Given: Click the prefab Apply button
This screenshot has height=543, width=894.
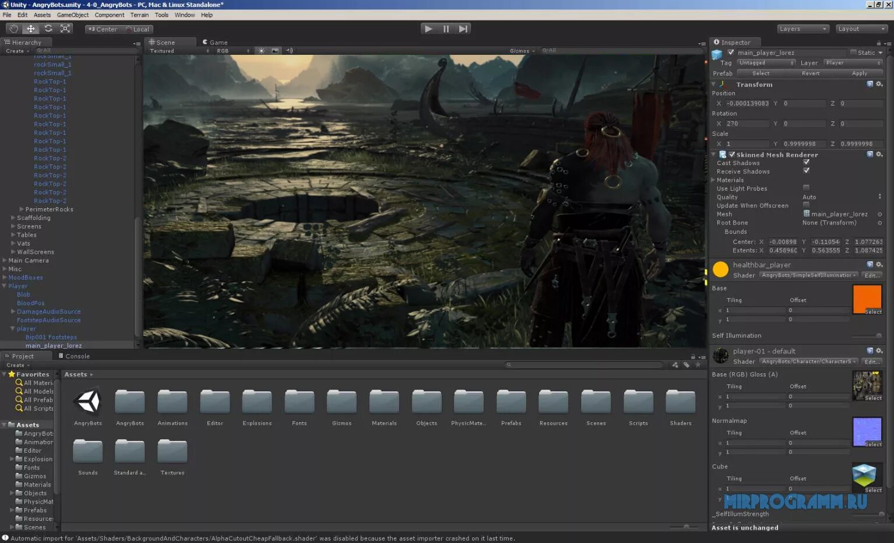Looking at the screenshot, I should pos(859,73).
